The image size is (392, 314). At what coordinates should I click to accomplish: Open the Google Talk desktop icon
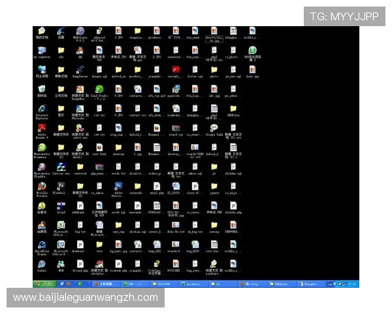click(x=214, y=128)
